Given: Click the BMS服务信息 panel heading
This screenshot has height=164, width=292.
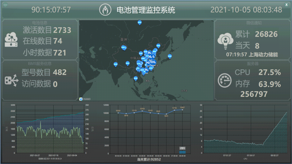Looking at the screenshot, I should coord(40,63).
